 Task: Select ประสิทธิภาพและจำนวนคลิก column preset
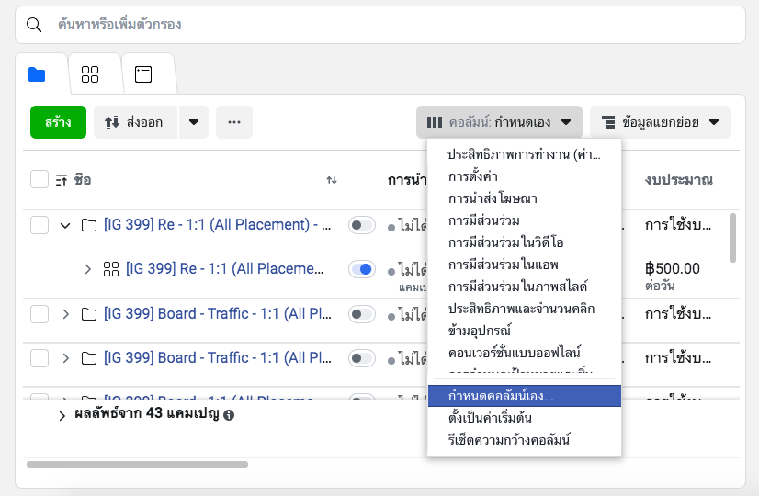click(525, 309)
